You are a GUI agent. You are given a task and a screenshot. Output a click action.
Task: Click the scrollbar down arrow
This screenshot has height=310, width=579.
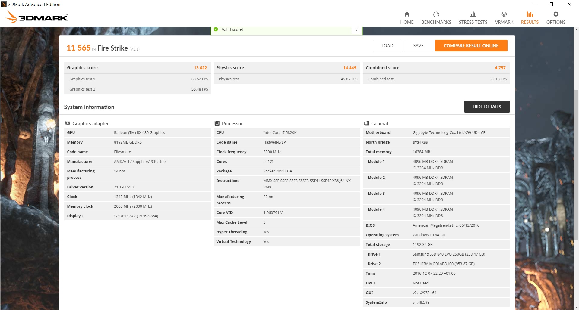tap(576, 307)
